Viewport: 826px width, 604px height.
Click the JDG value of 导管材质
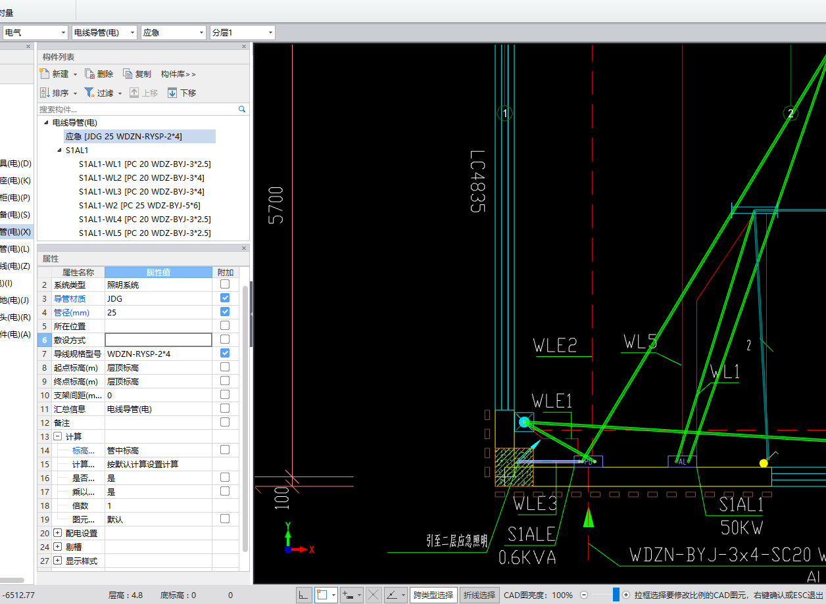coord(158,298)
